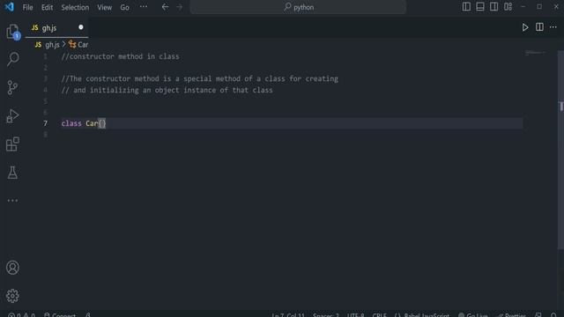This screenshot has height=317, width=564.
Task: Click the comment line 'and initializing an object'
Action: (x=167, y=90)
